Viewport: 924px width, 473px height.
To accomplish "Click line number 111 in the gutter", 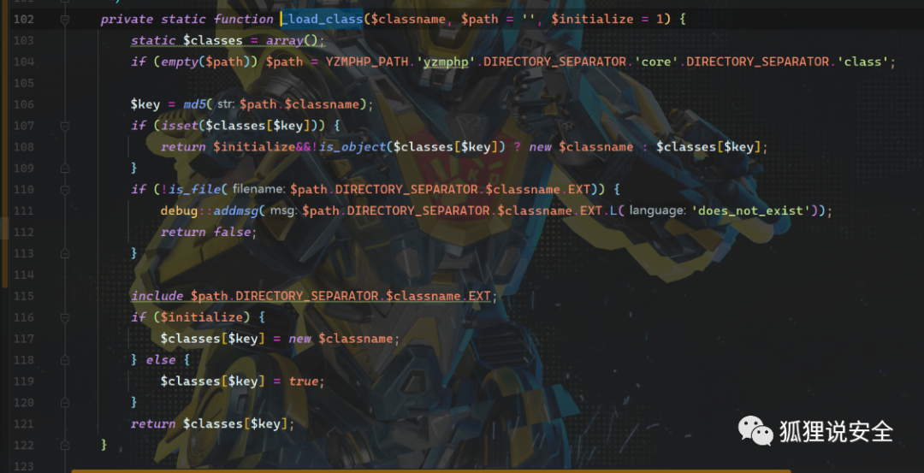I will [x=24, y=210].
